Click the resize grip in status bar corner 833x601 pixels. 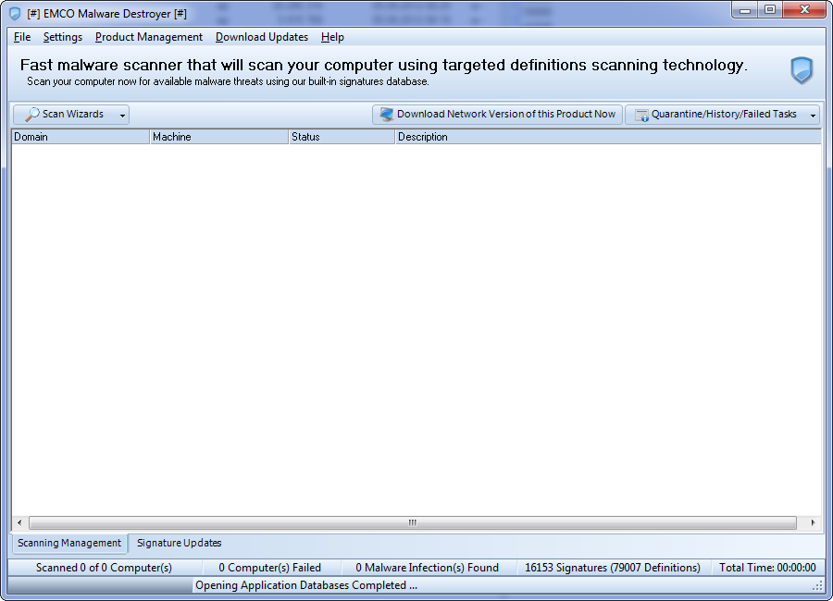click(817, 586)
